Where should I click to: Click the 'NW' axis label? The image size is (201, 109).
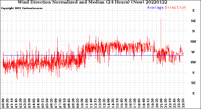[193, 42]
